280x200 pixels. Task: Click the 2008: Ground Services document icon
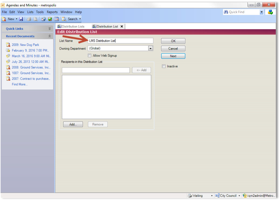[x=8, y=67]
